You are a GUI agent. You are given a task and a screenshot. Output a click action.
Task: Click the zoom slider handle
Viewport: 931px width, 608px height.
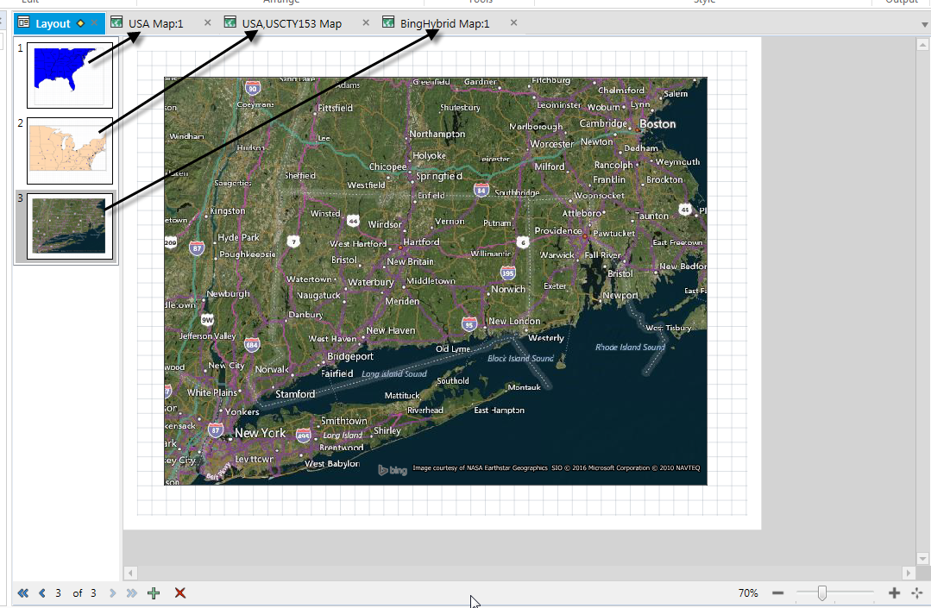[x=821, y=592]
